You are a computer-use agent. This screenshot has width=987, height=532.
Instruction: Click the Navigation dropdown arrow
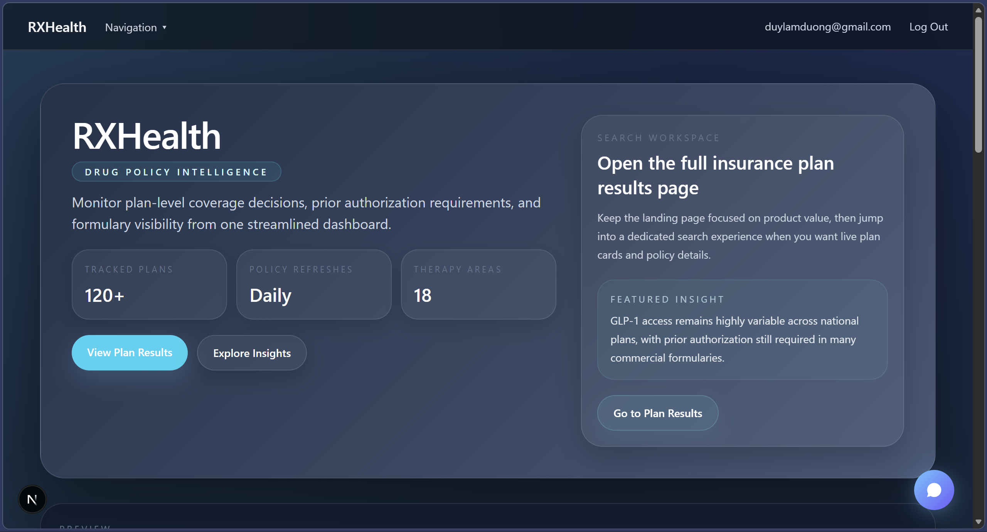click(x=164, y=27)
